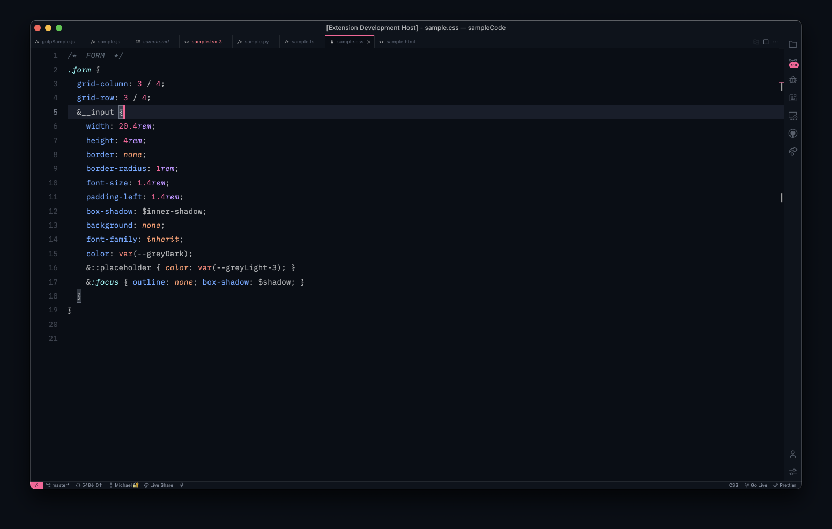The width and height of the screenshot is (832, 529).
Task: Close the sample.css tab
Action: click(x=369, y=42)
